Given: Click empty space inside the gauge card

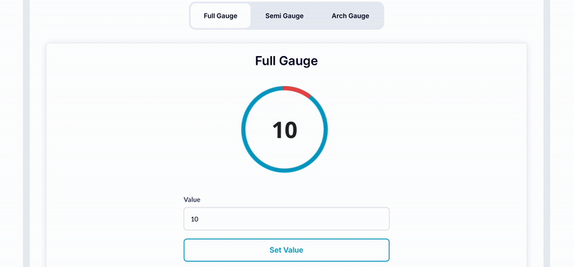Looking at the screenshot, I should pyautogui.click(x=421, y=146).
